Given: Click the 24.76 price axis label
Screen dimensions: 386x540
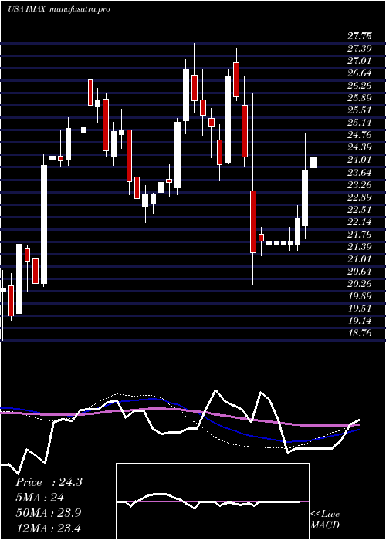Looking at the screenshot, I should tap(360, 135).
